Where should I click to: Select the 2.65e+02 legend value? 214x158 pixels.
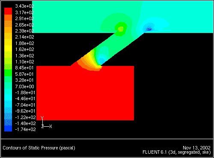point(24,25)
